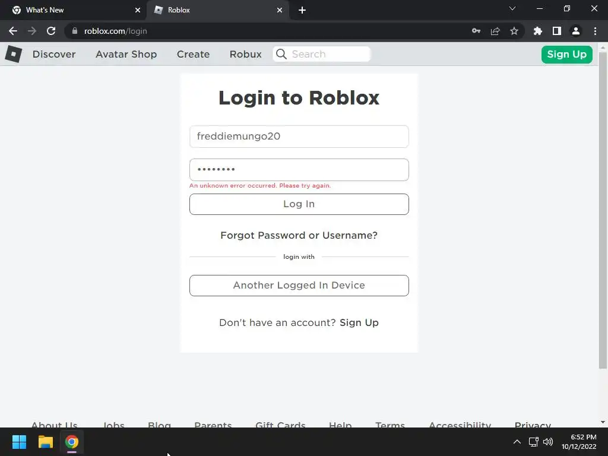Click the browser forward arrow
This screenshot has height=456, width=608.
coord(32,31)
